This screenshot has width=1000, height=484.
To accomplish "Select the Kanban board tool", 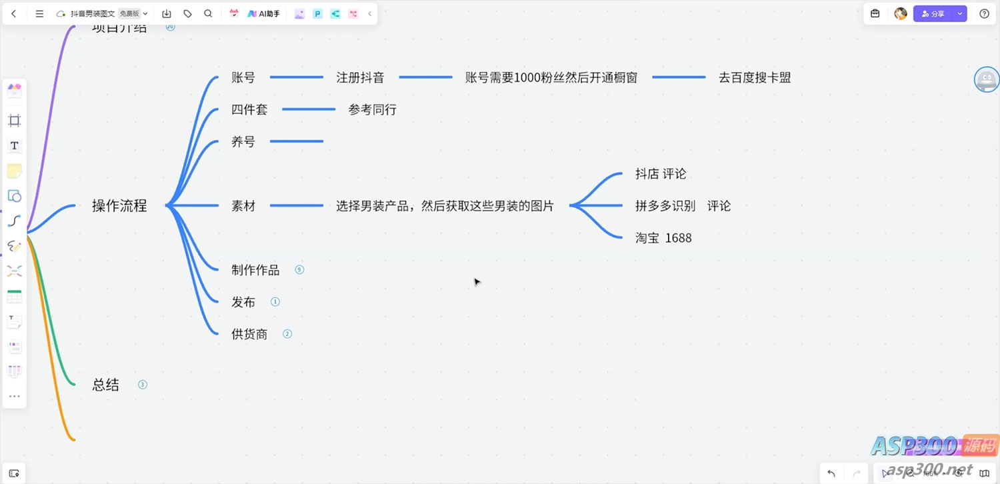I will pos(14,371).
